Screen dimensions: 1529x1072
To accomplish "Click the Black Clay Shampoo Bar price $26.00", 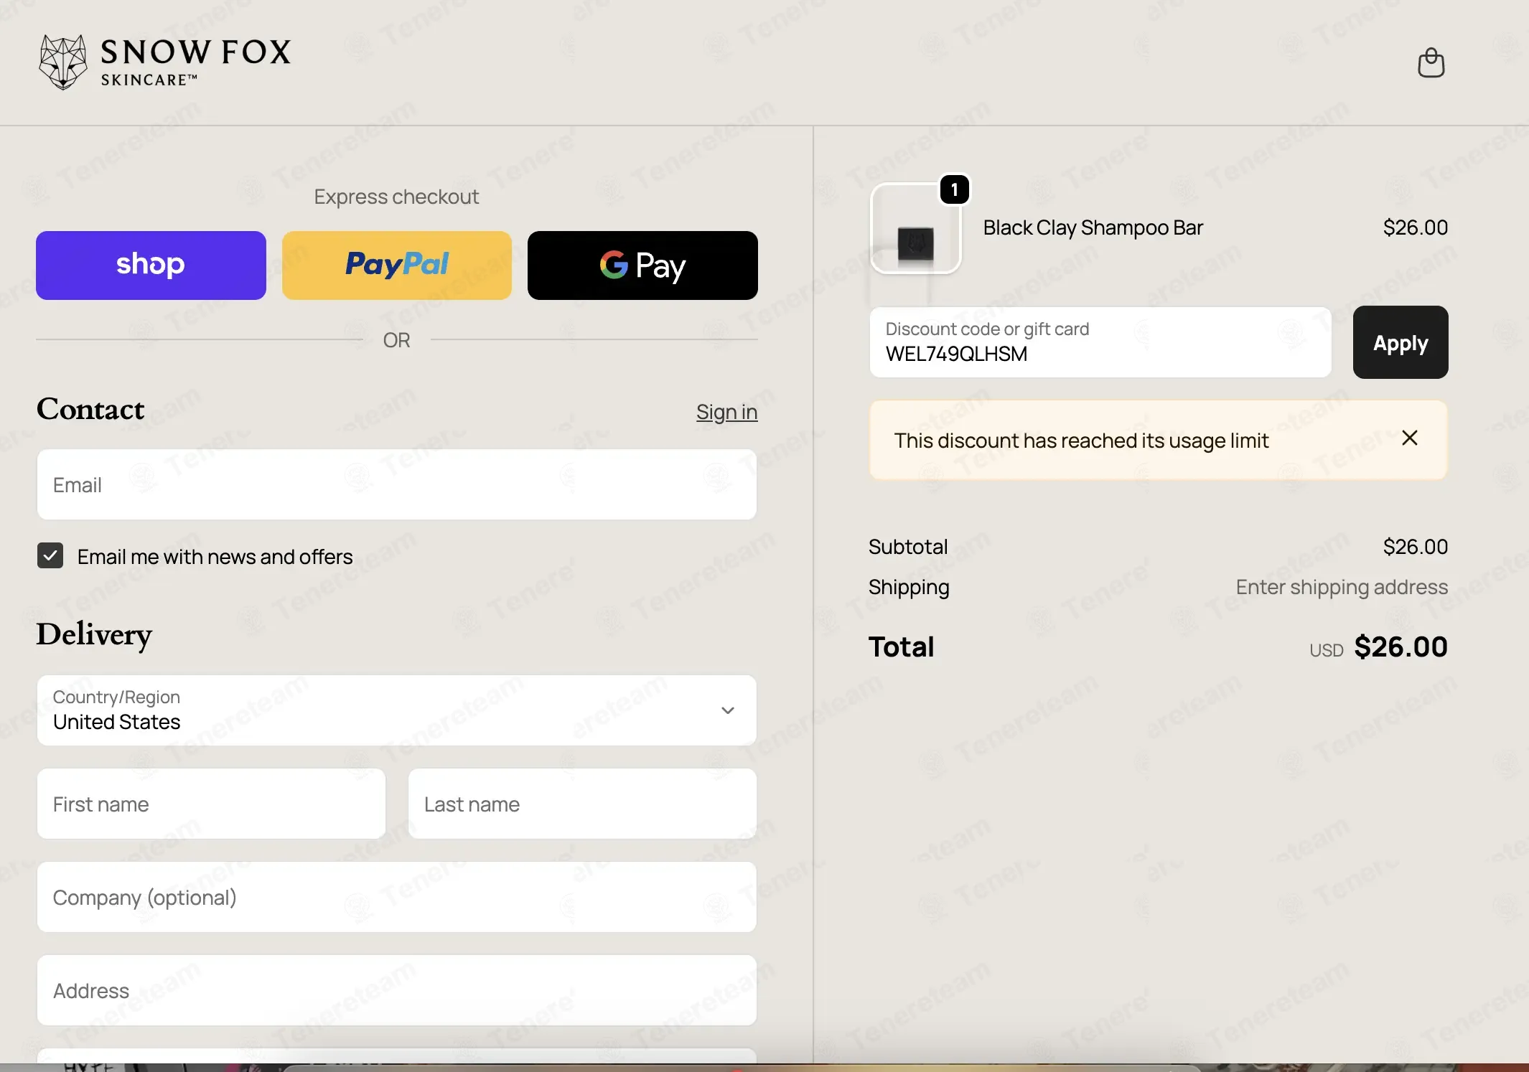I will [1416, 227].
